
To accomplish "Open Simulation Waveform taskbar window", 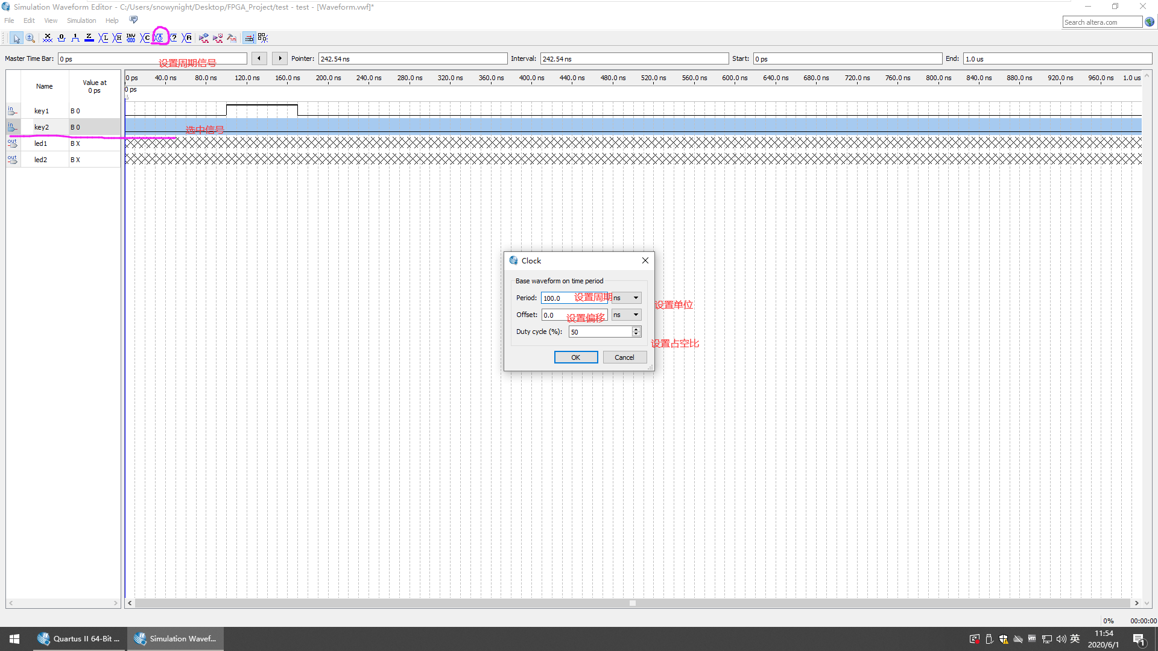I will [176, 639].
